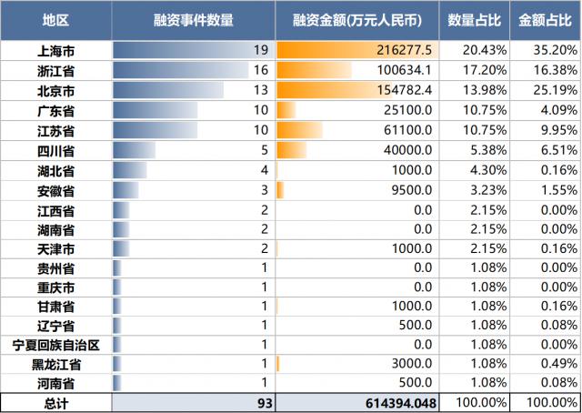Select the 浙江省 region cell

pos(55,70)
